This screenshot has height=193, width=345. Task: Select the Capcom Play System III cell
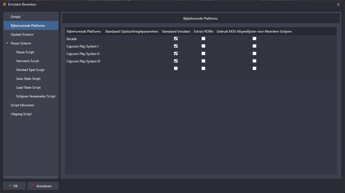pyautogui.click(x=84, y=61)
